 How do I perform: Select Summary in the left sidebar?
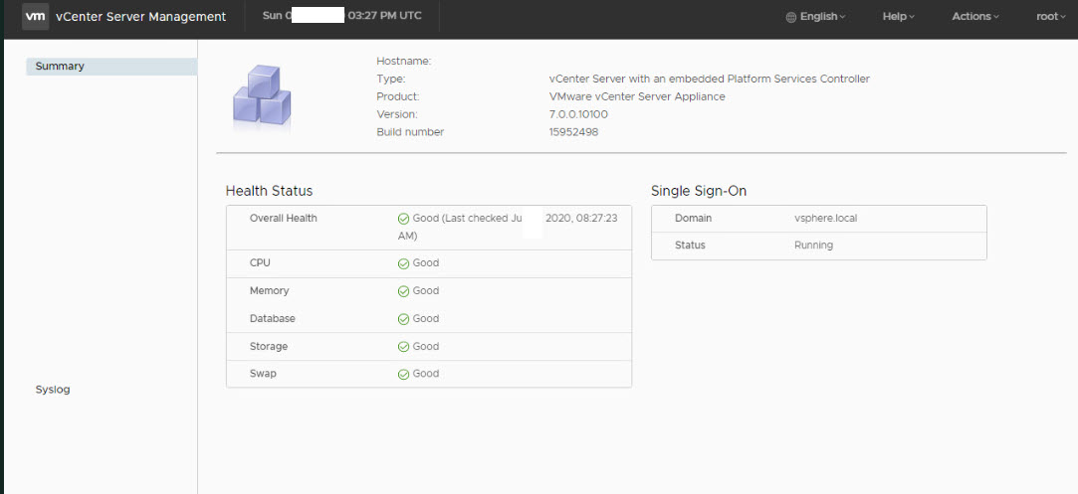[x=60, y=67]
